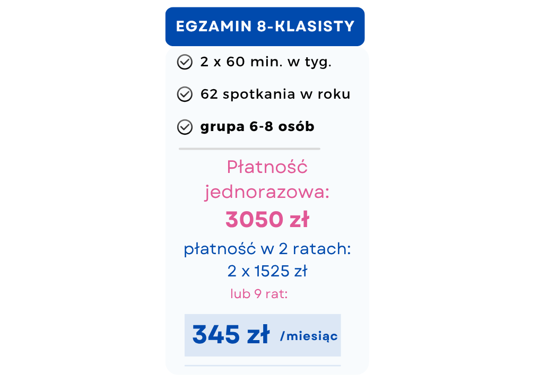
Task: Select the text 2 x 60 min. w tyg.
Action: [266, 62]
